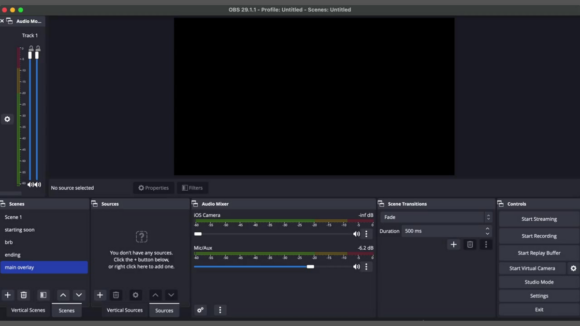Switch to the Vertical Scenes tab

pos(28,310)
